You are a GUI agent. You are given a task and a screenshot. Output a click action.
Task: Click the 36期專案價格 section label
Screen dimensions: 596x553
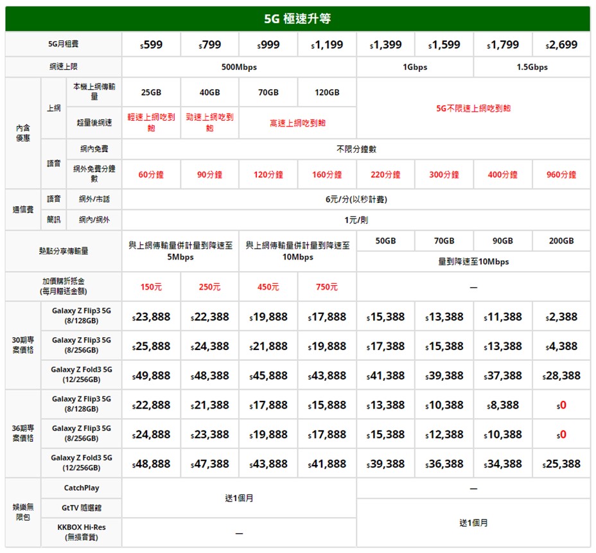pyautogui.click(x=23, y=434)
